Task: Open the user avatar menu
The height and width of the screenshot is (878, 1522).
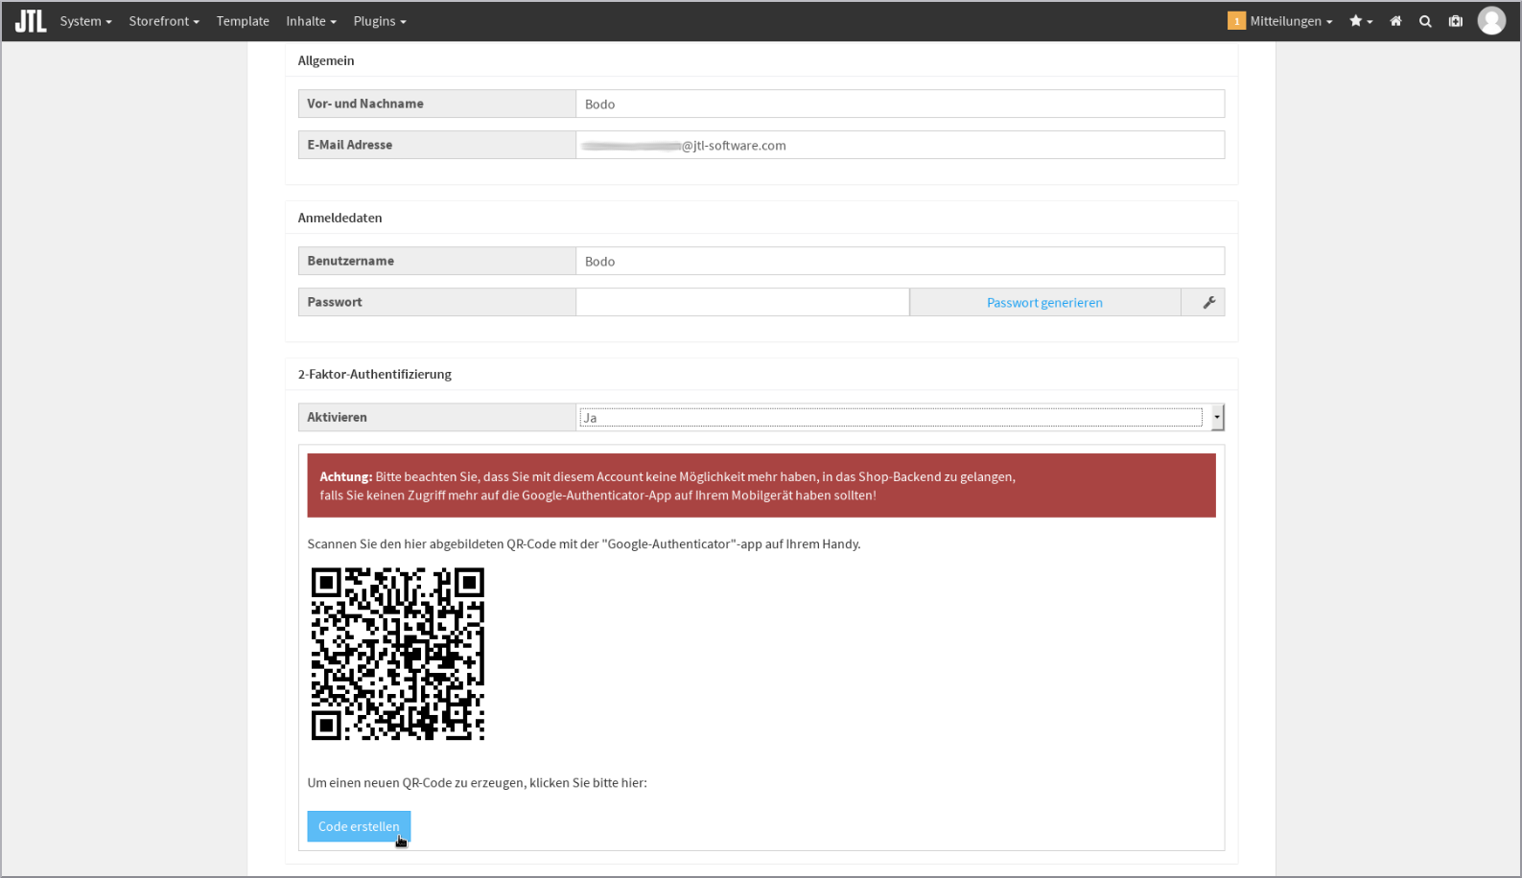Action: 1490,20
